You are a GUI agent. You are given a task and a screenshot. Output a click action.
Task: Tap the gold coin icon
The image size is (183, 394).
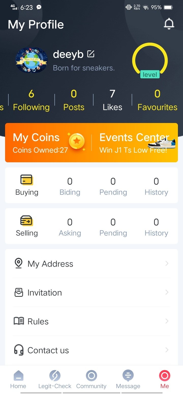point(77,141)
